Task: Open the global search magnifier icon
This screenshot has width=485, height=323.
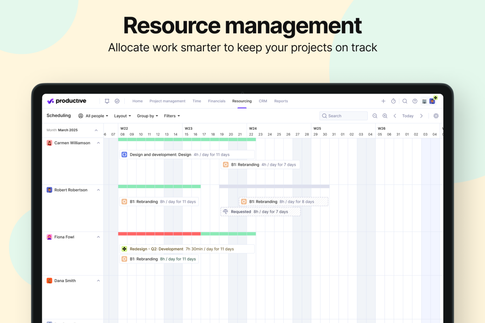Action: point(405,101)
